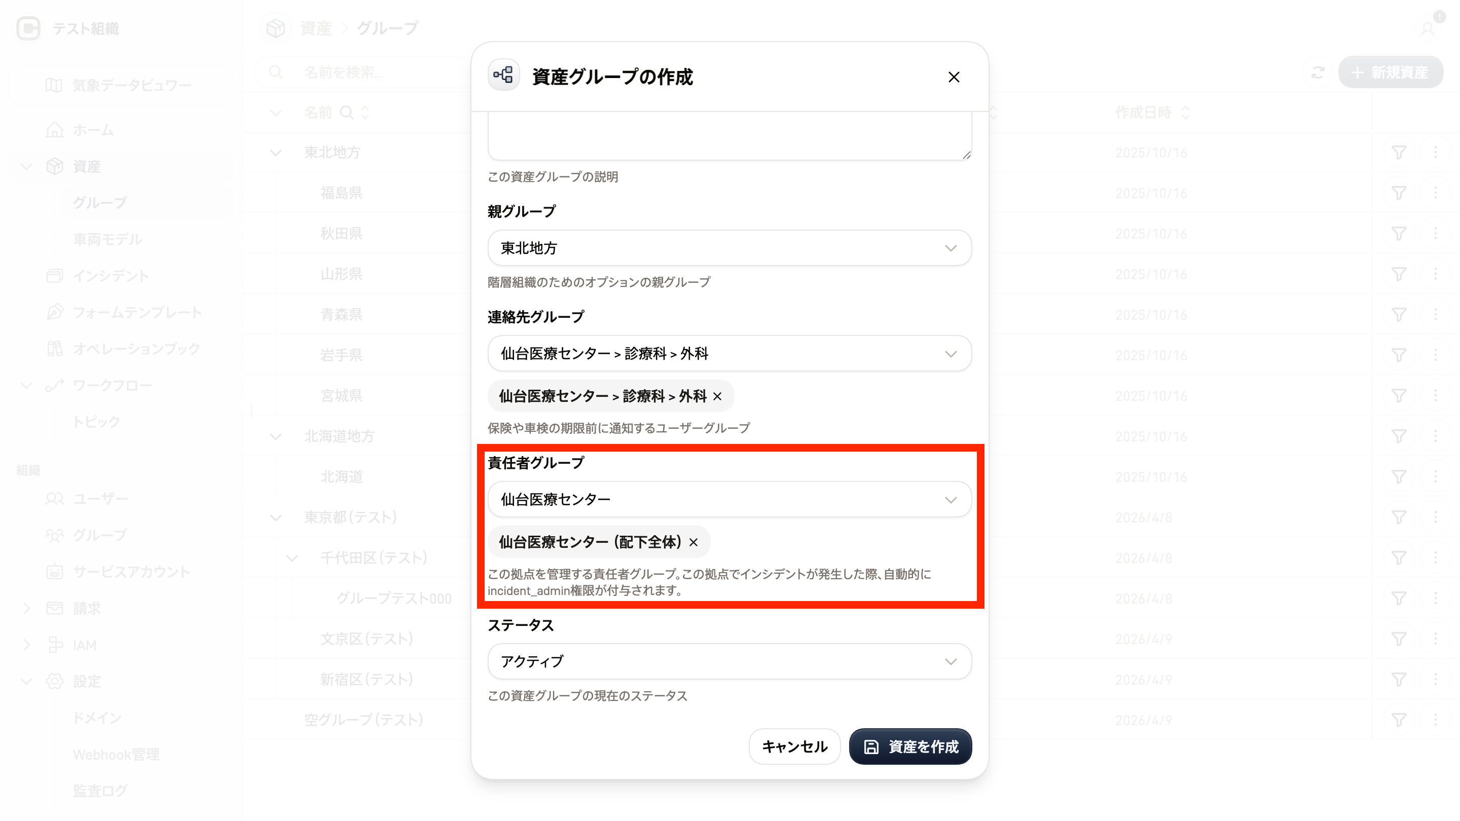This screenshot has height=821, width=1460.
Task: Click the organization name テスト組織
Action: (x=86, y=28)
